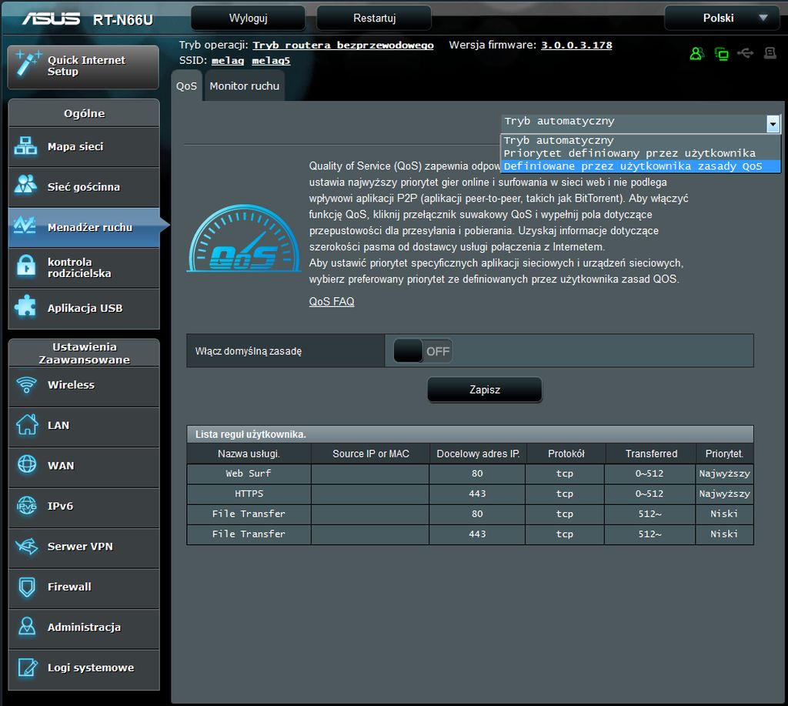This screenshot has height=706, width=788.
Task: Click the green connected clients status icon
Action: click(x=722, y=53)
